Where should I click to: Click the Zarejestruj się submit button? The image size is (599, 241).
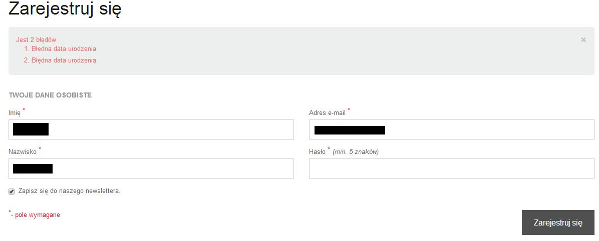coord(558,222)
